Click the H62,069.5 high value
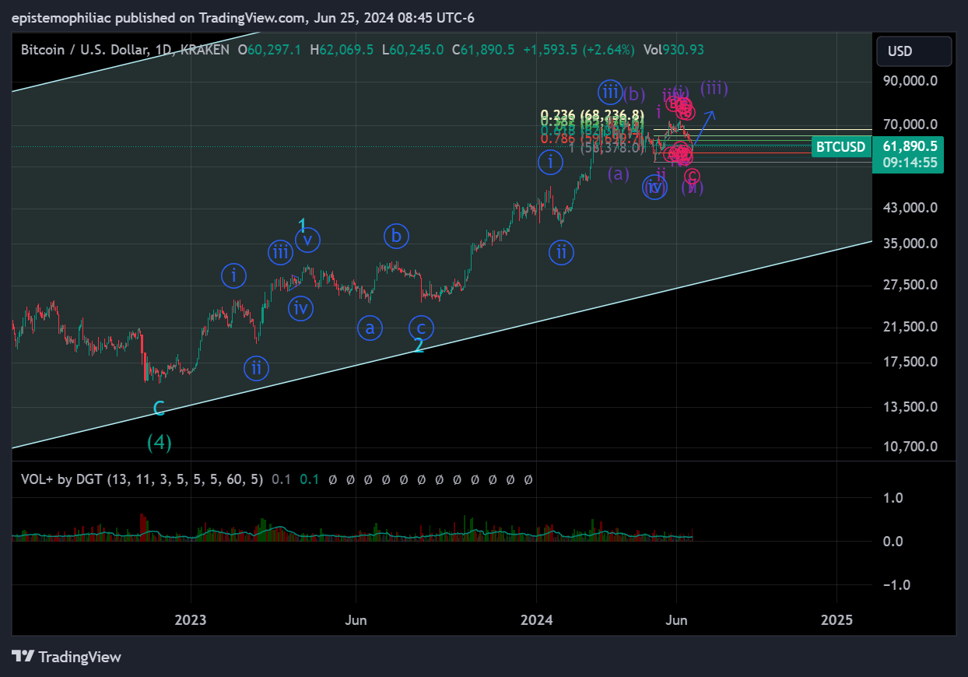This screenshot has height=677, width=968. pyautogui.click(x=342, y=50)
